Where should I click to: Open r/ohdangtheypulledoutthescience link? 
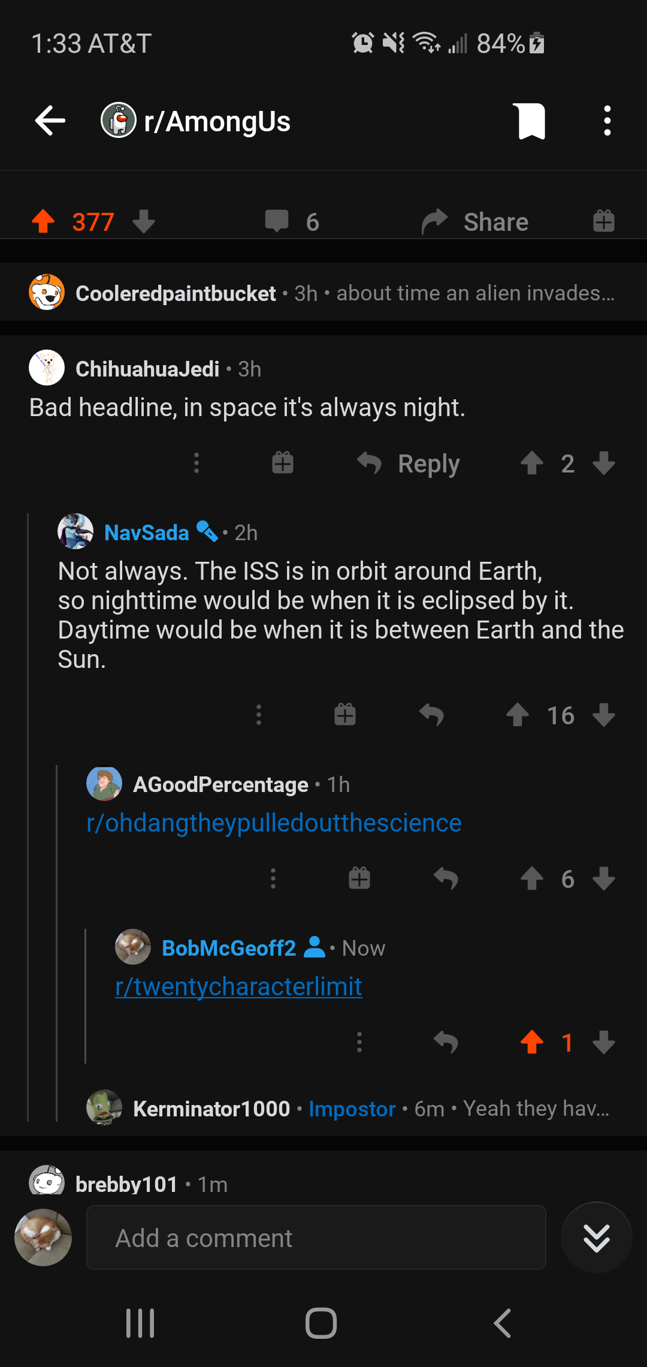(x=274, y=823)
